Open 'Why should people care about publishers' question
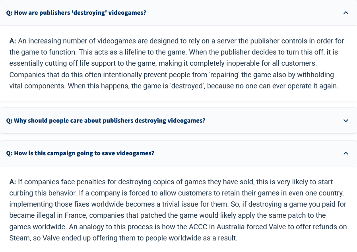Viewport: 357px width, 252px height. click(106, 121)
